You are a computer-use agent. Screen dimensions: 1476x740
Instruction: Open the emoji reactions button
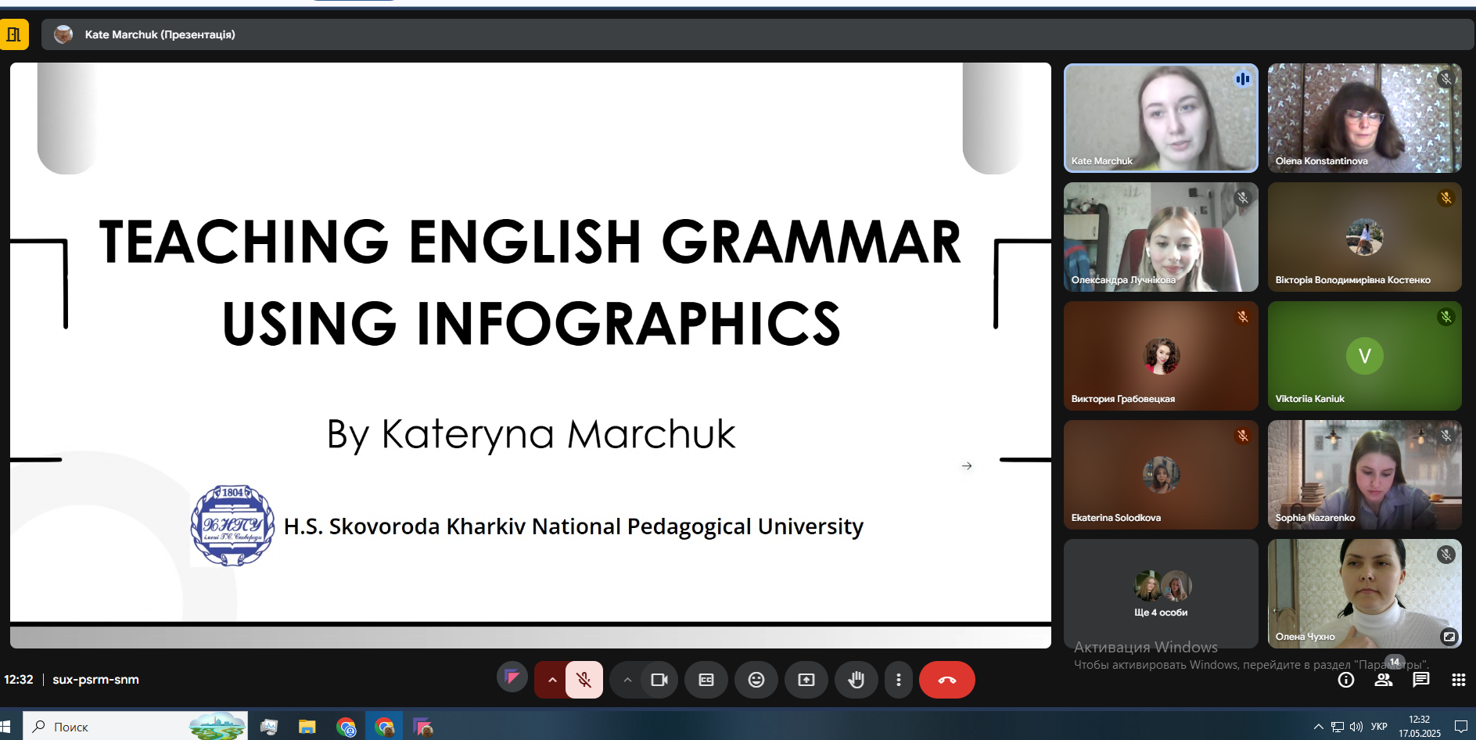756,680
